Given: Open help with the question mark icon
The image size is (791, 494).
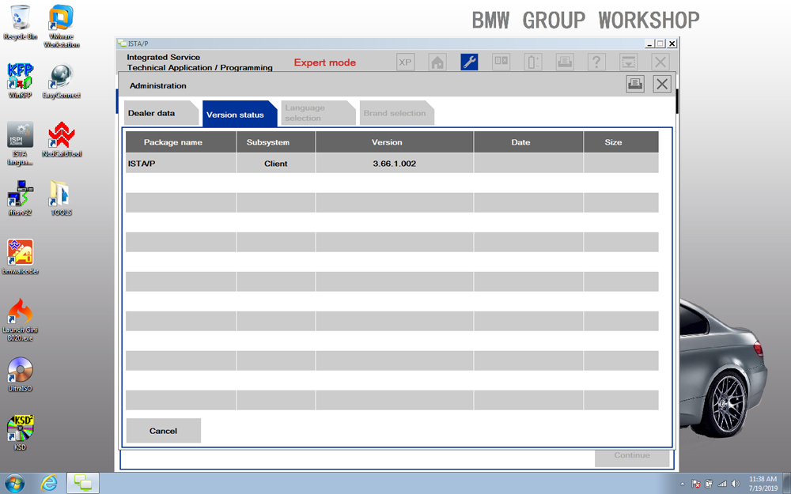Looking at the screenshot, I should [x=596, y=62].
